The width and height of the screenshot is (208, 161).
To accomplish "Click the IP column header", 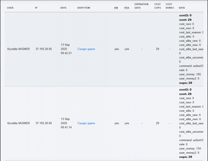I will [x=36, y=8].
